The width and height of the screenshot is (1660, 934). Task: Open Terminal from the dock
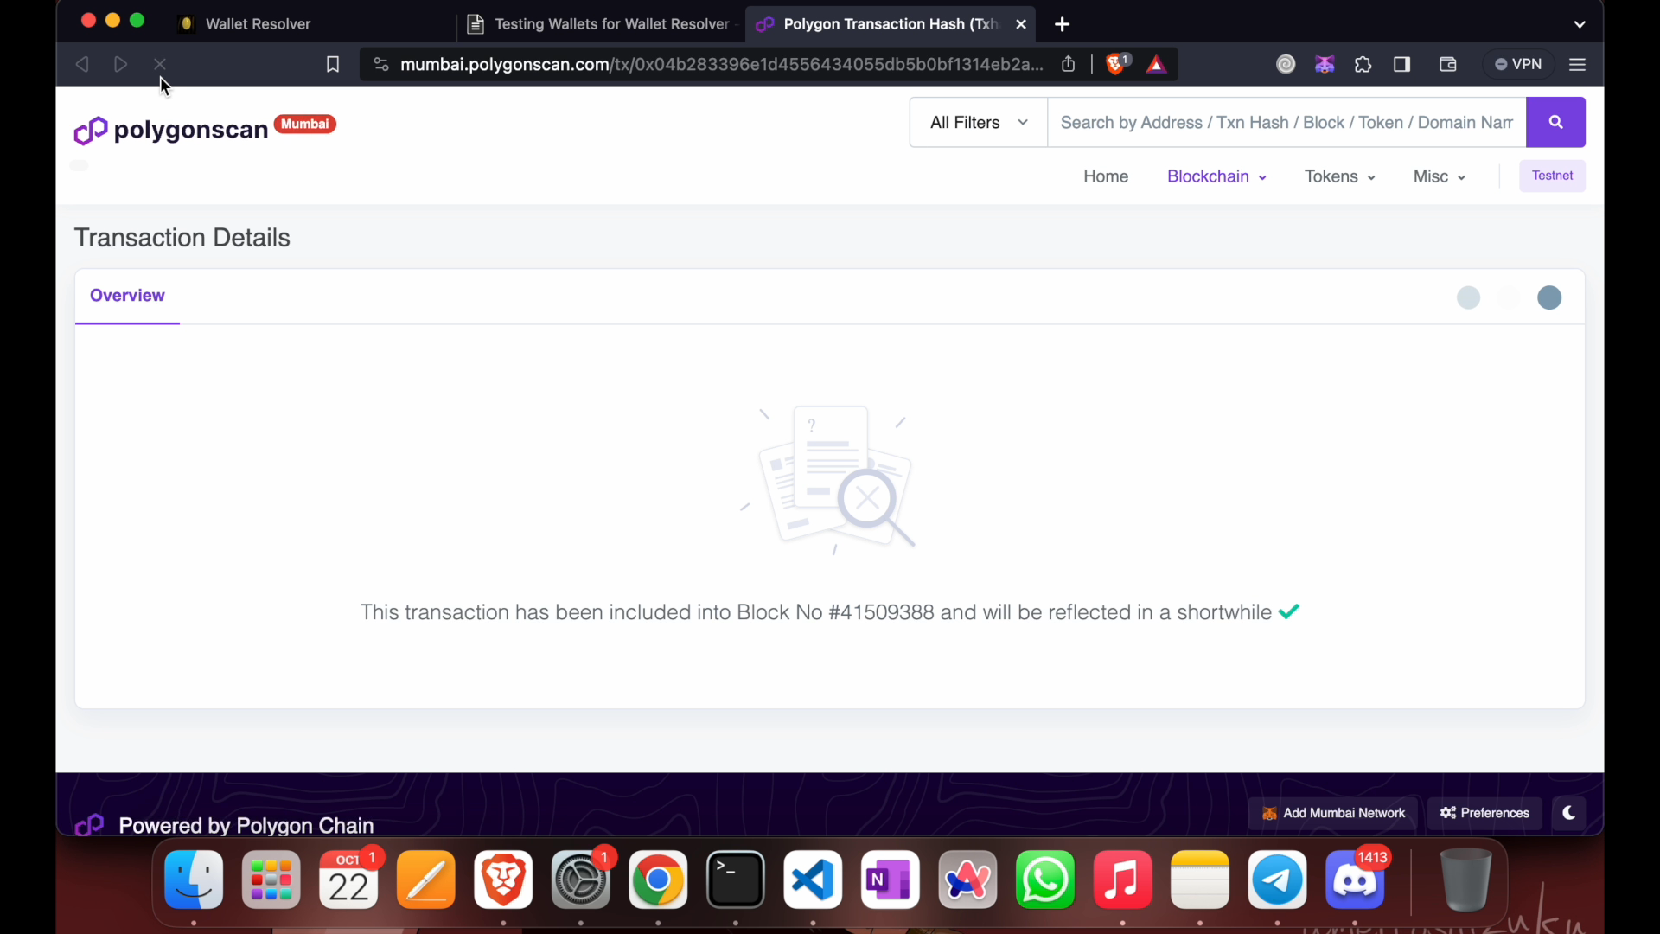click(x=736, y=880)
